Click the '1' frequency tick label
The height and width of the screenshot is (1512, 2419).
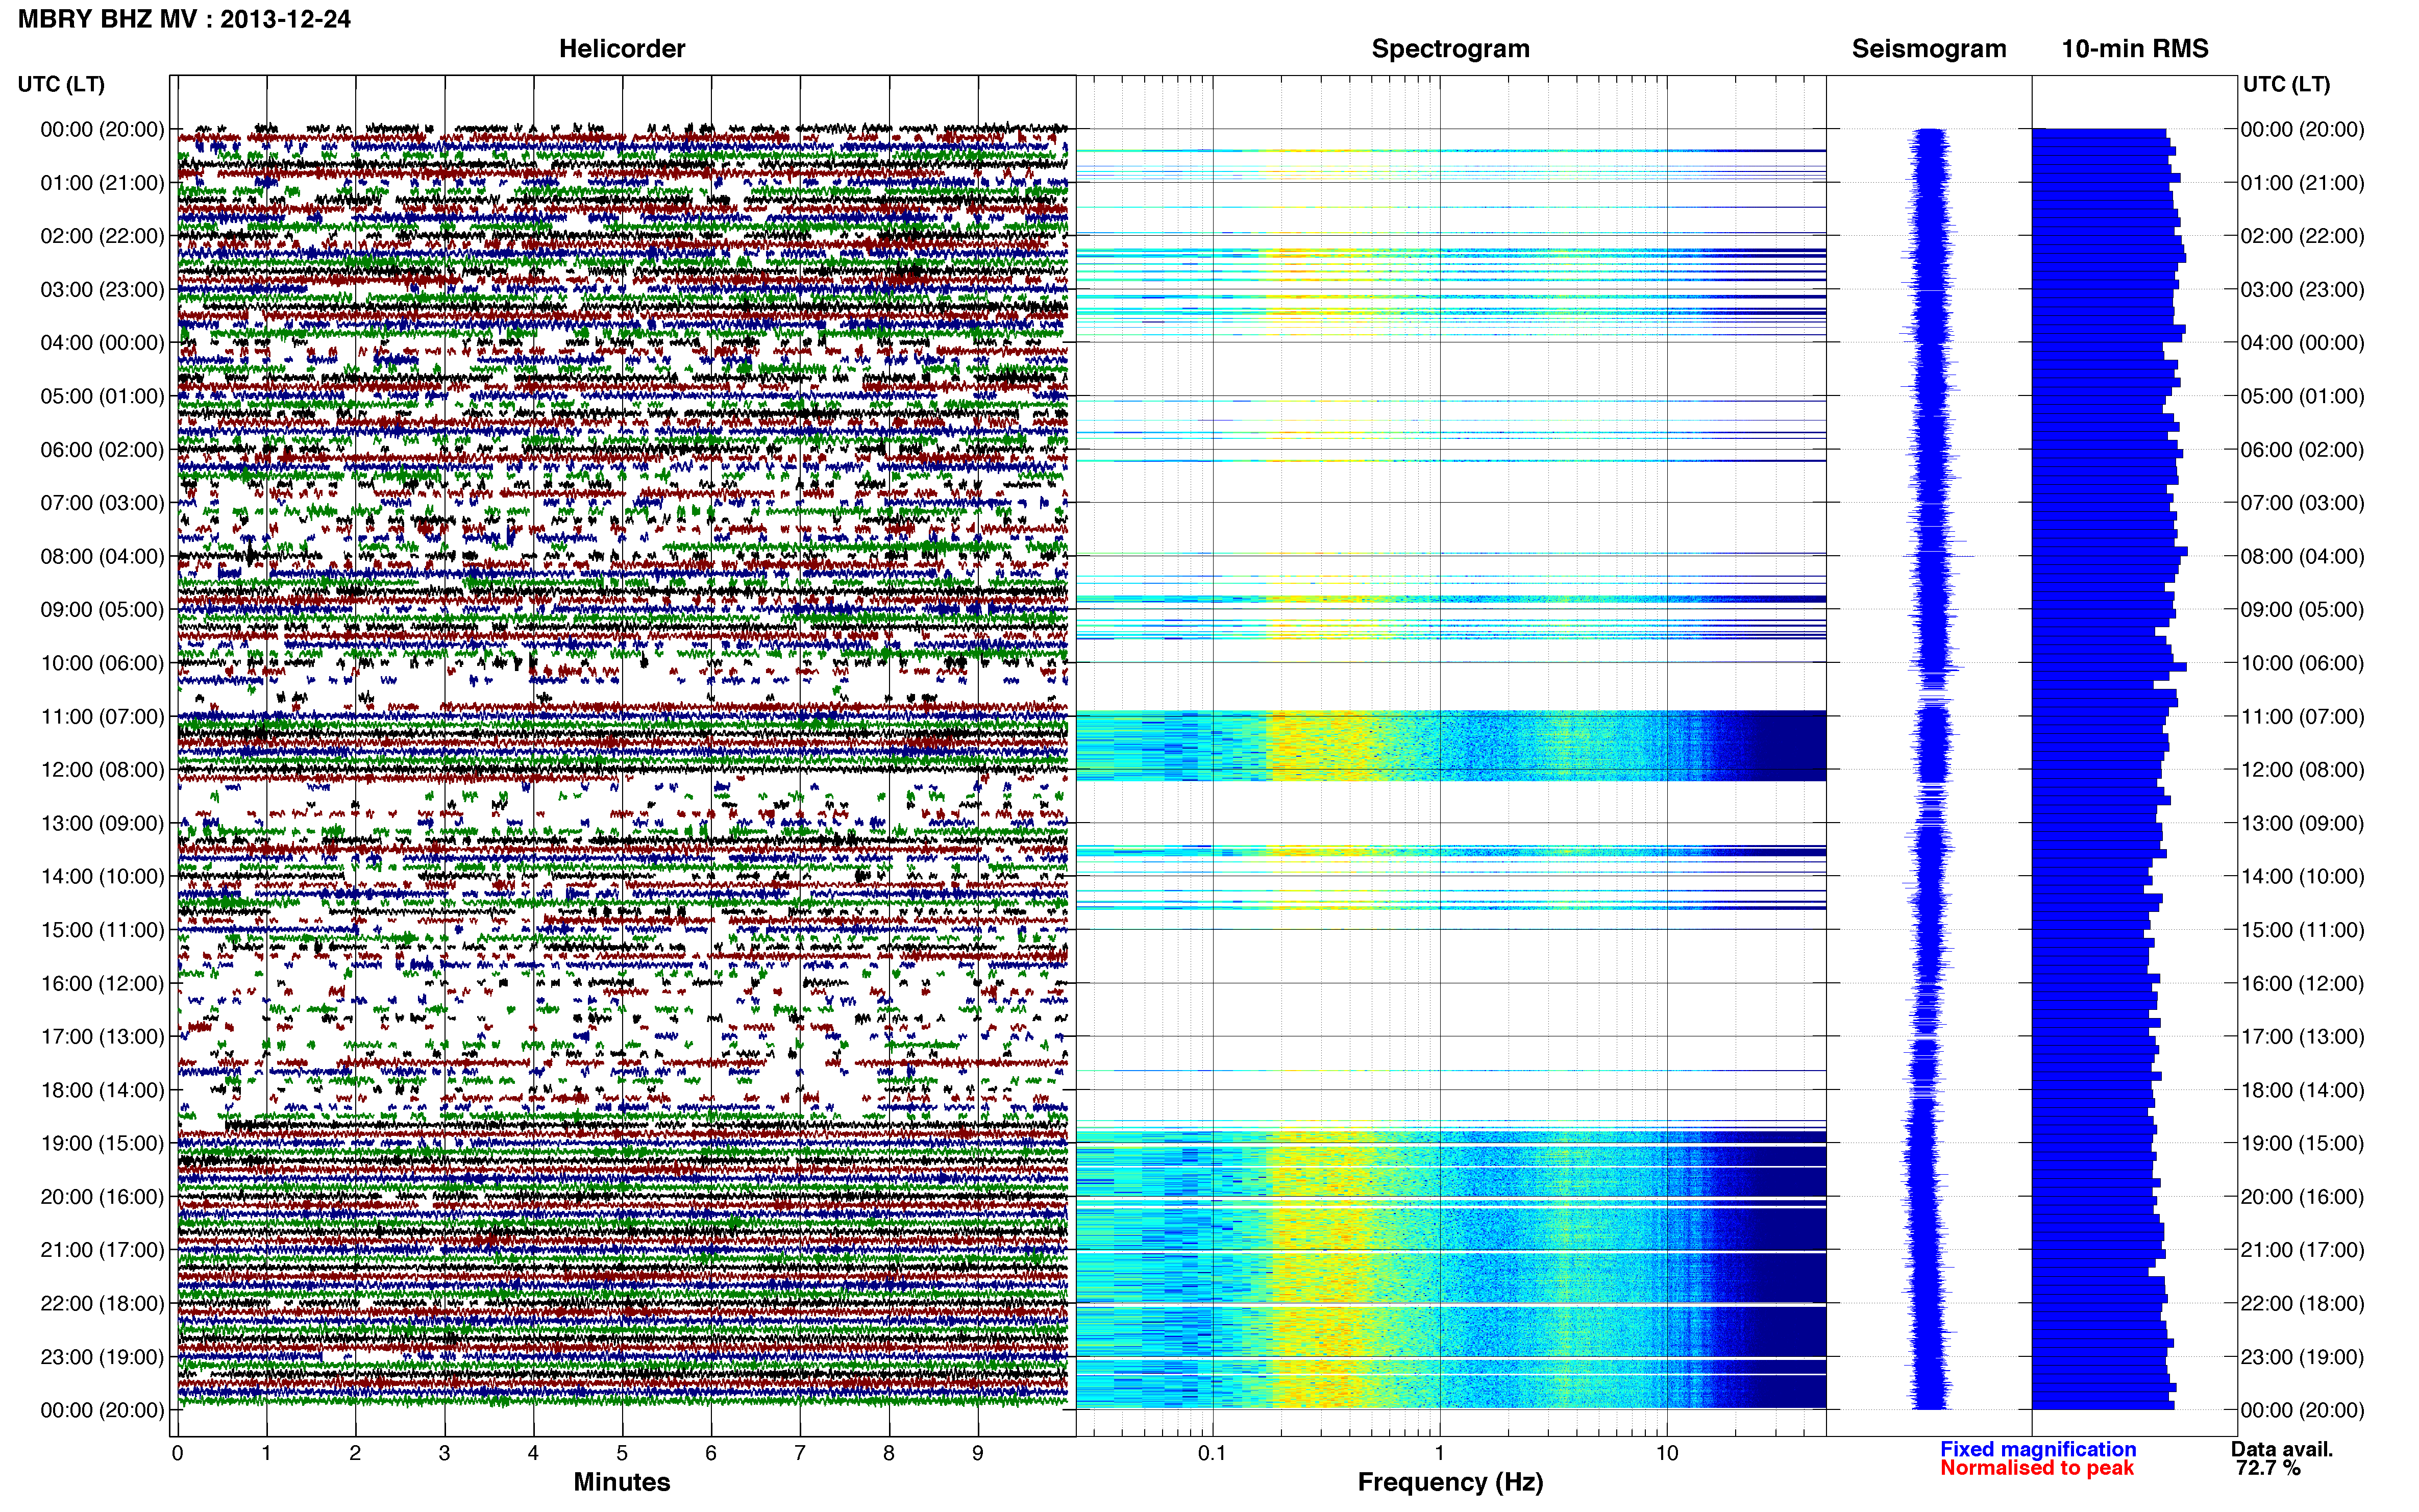pos(1440,1453)
